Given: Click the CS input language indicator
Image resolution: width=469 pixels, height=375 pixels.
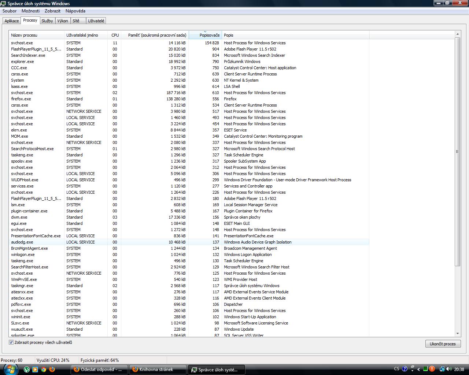Looking at the screenshot, I should (397, 369).
